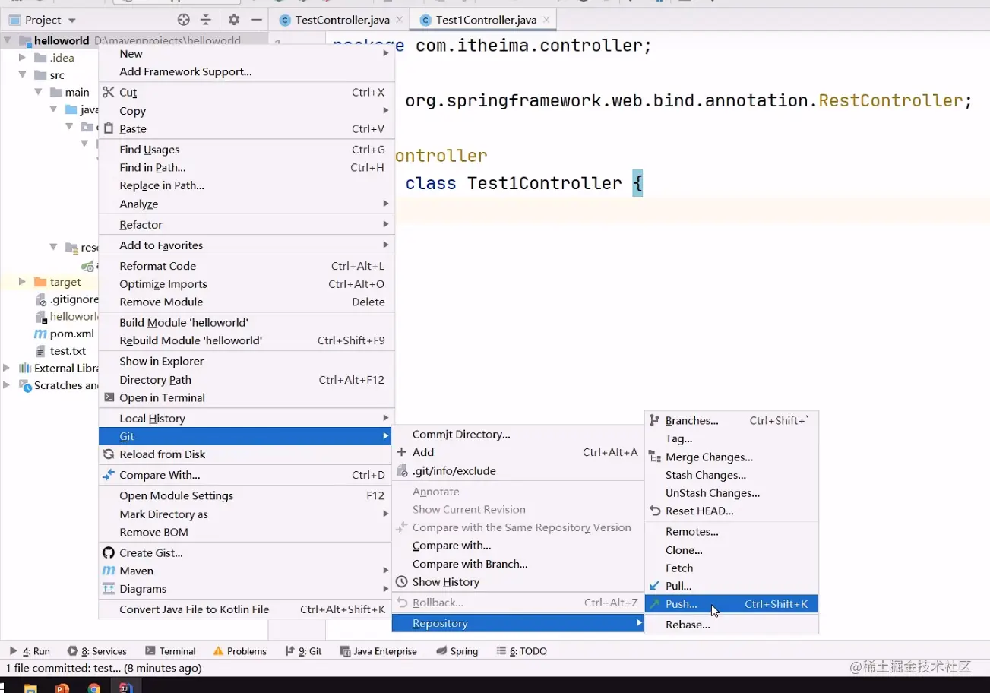Choose Compare with Branch...
The width and height of the screenshot is (990, 693).
[518, 565]
